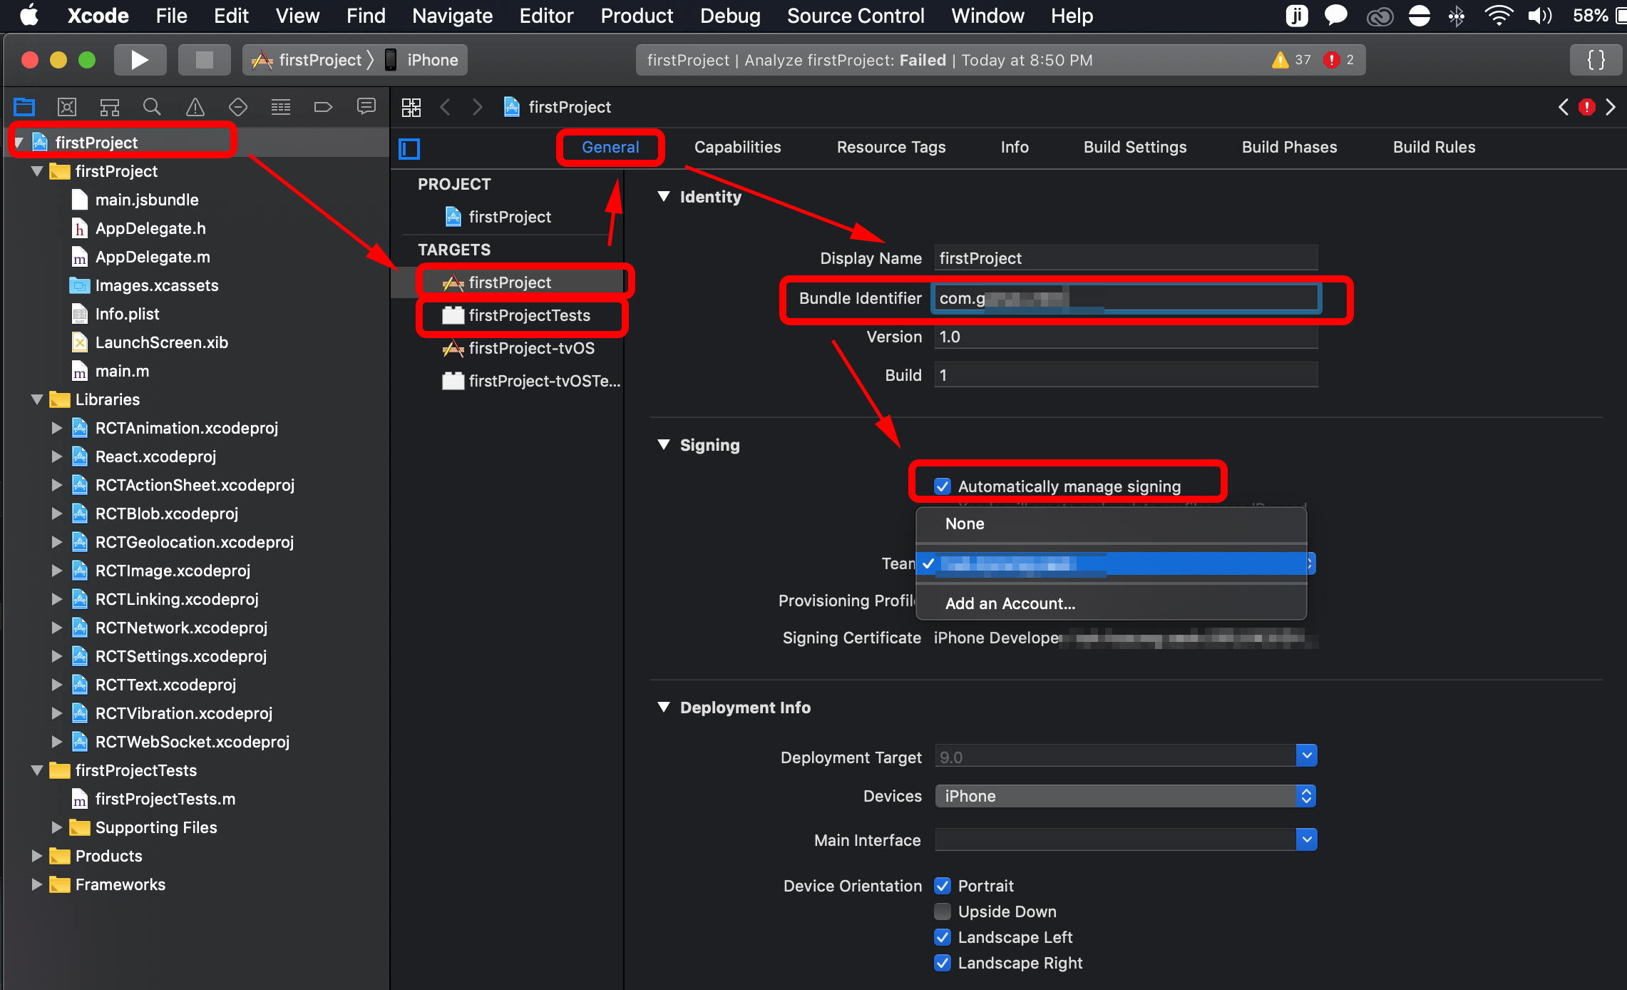Open the Report navigator icon
Viewport: 1627px width, 990px height.
[366, 107]
